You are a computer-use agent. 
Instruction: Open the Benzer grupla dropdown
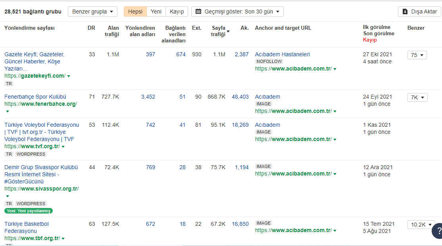point(92,11)
